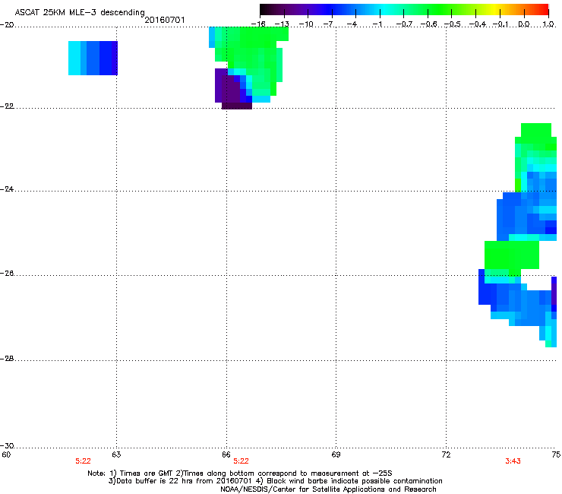Click the -13 label on the color scale
Image resolution: width=562 pixels, height=494 pixels.
coord(282,24)
